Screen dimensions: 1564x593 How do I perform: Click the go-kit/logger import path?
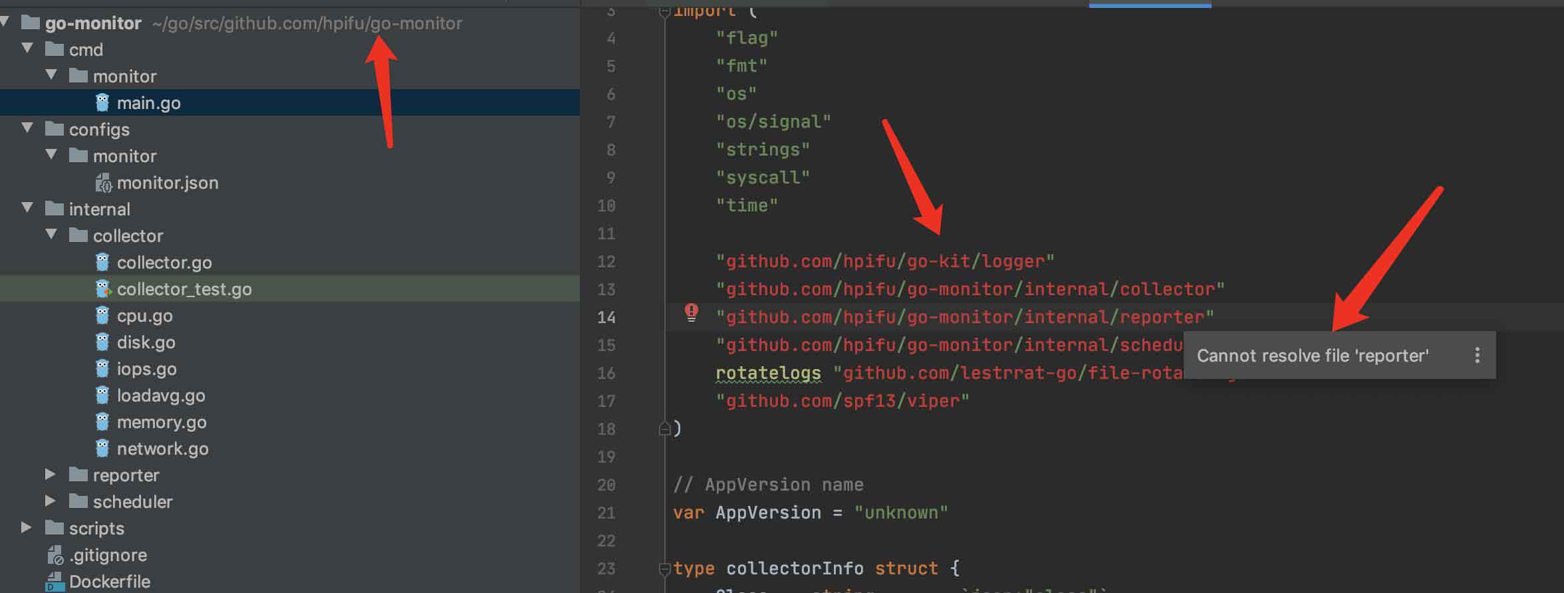pos(884,261)
